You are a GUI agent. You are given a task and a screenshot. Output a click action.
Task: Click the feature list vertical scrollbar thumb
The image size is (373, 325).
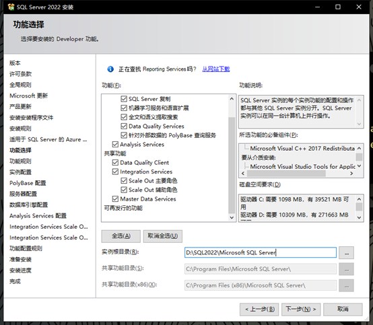coord(232,166)
